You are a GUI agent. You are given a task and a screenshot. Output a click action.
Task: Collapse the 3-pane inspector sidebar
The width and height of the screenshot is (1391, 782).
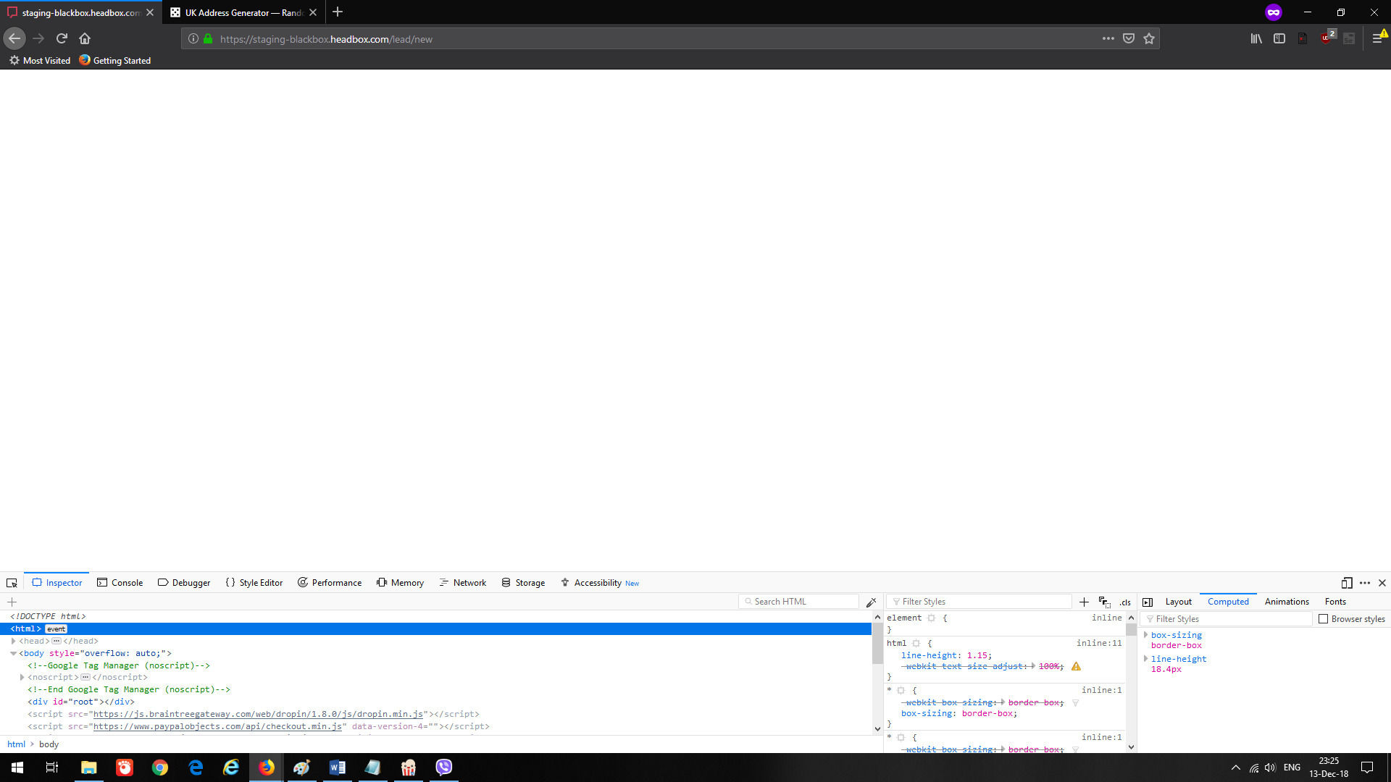pyautogui.click(x=1148, y=602)
